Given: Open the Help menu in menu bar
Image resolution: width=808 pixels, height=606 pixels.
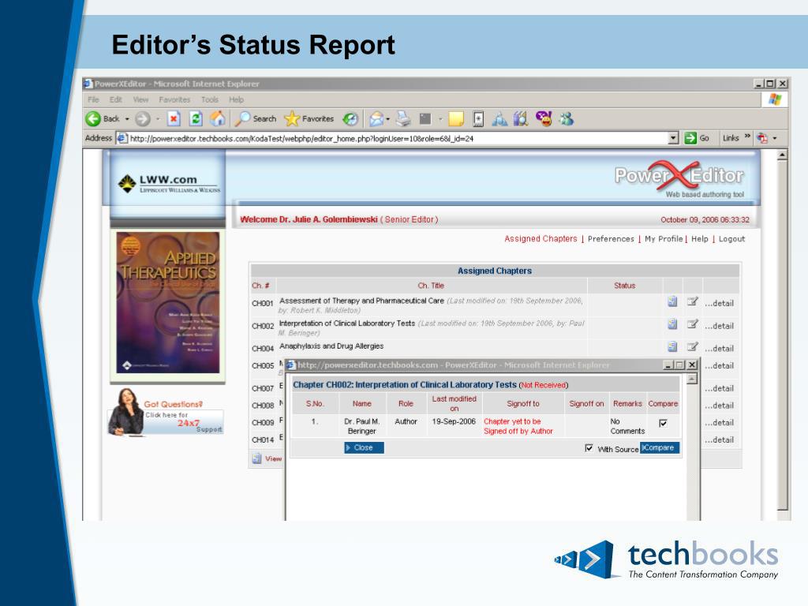Looking at the screenshot, I should (237, 99).
